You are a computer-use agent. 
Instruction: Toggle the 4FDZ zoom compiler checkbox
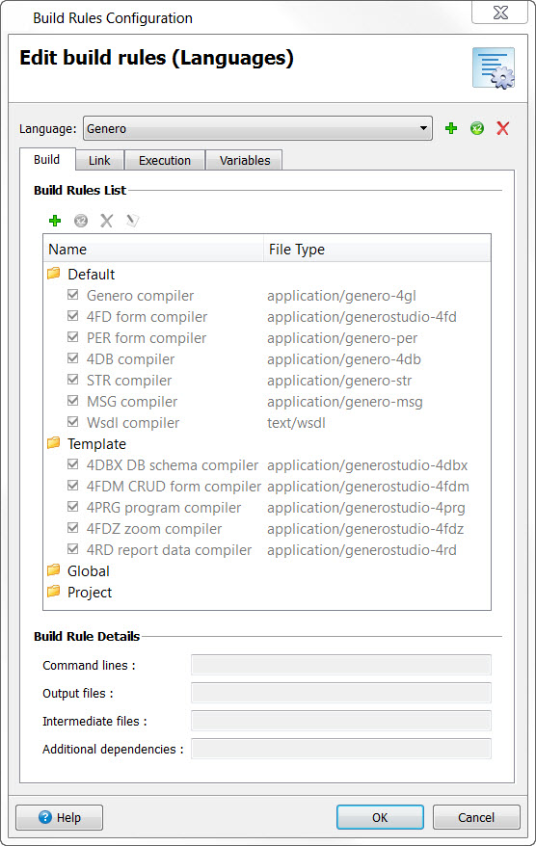coord(73,528)
